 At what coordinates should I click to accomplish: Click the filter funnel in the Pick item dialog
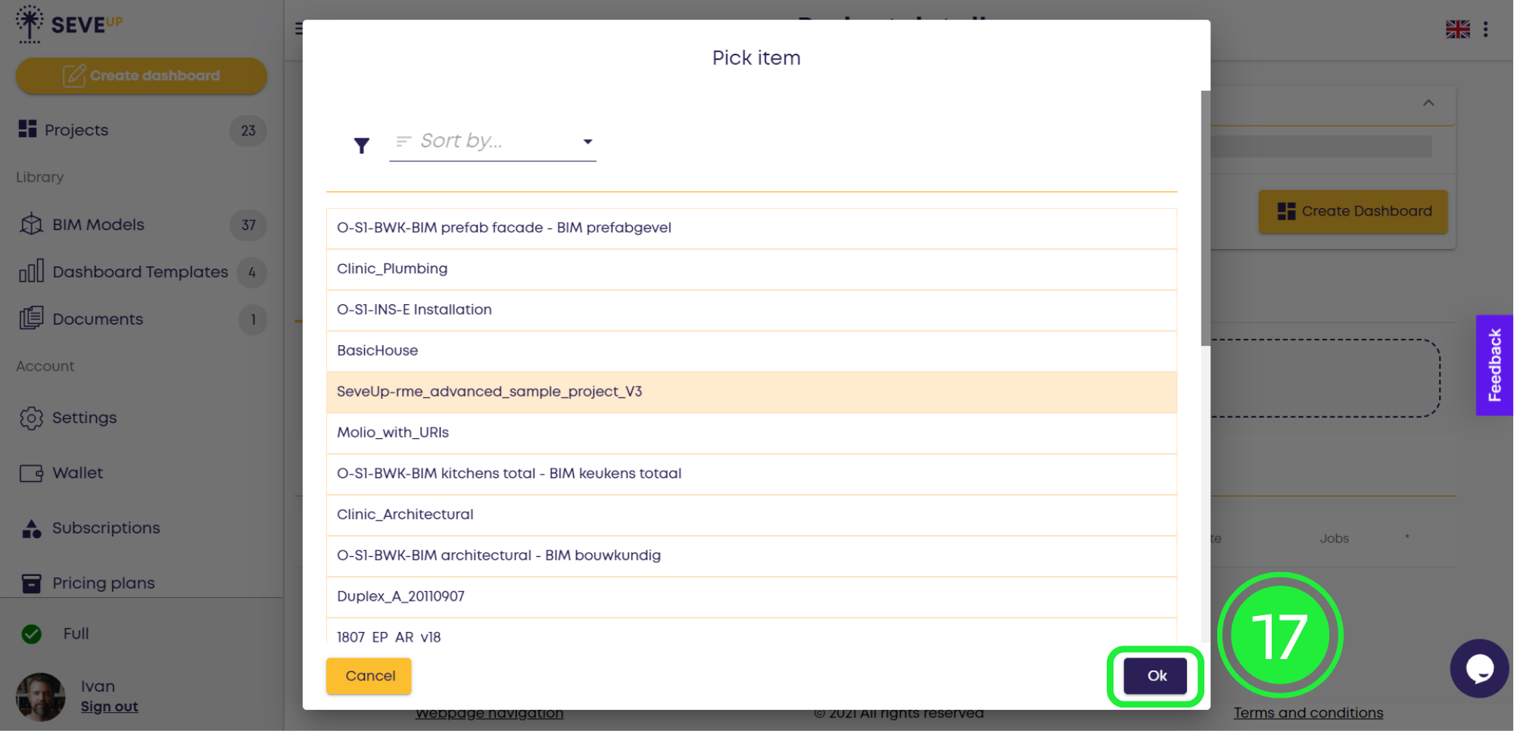[363, 145]
